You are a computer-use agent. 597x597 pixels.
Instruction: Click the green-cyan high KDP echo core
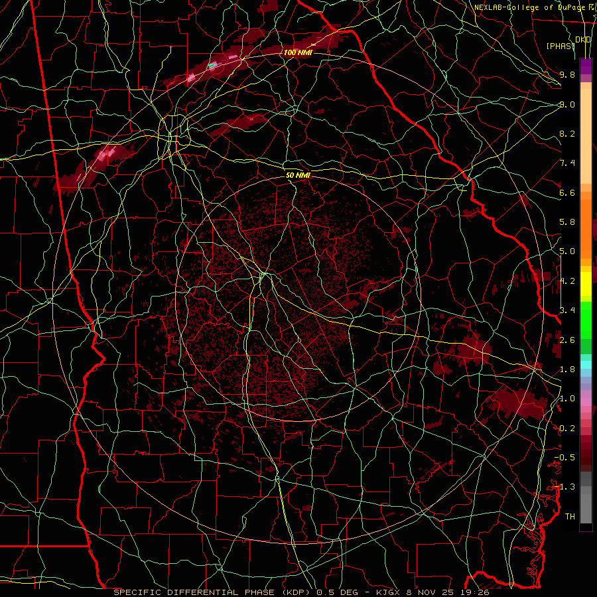(212, 66)
